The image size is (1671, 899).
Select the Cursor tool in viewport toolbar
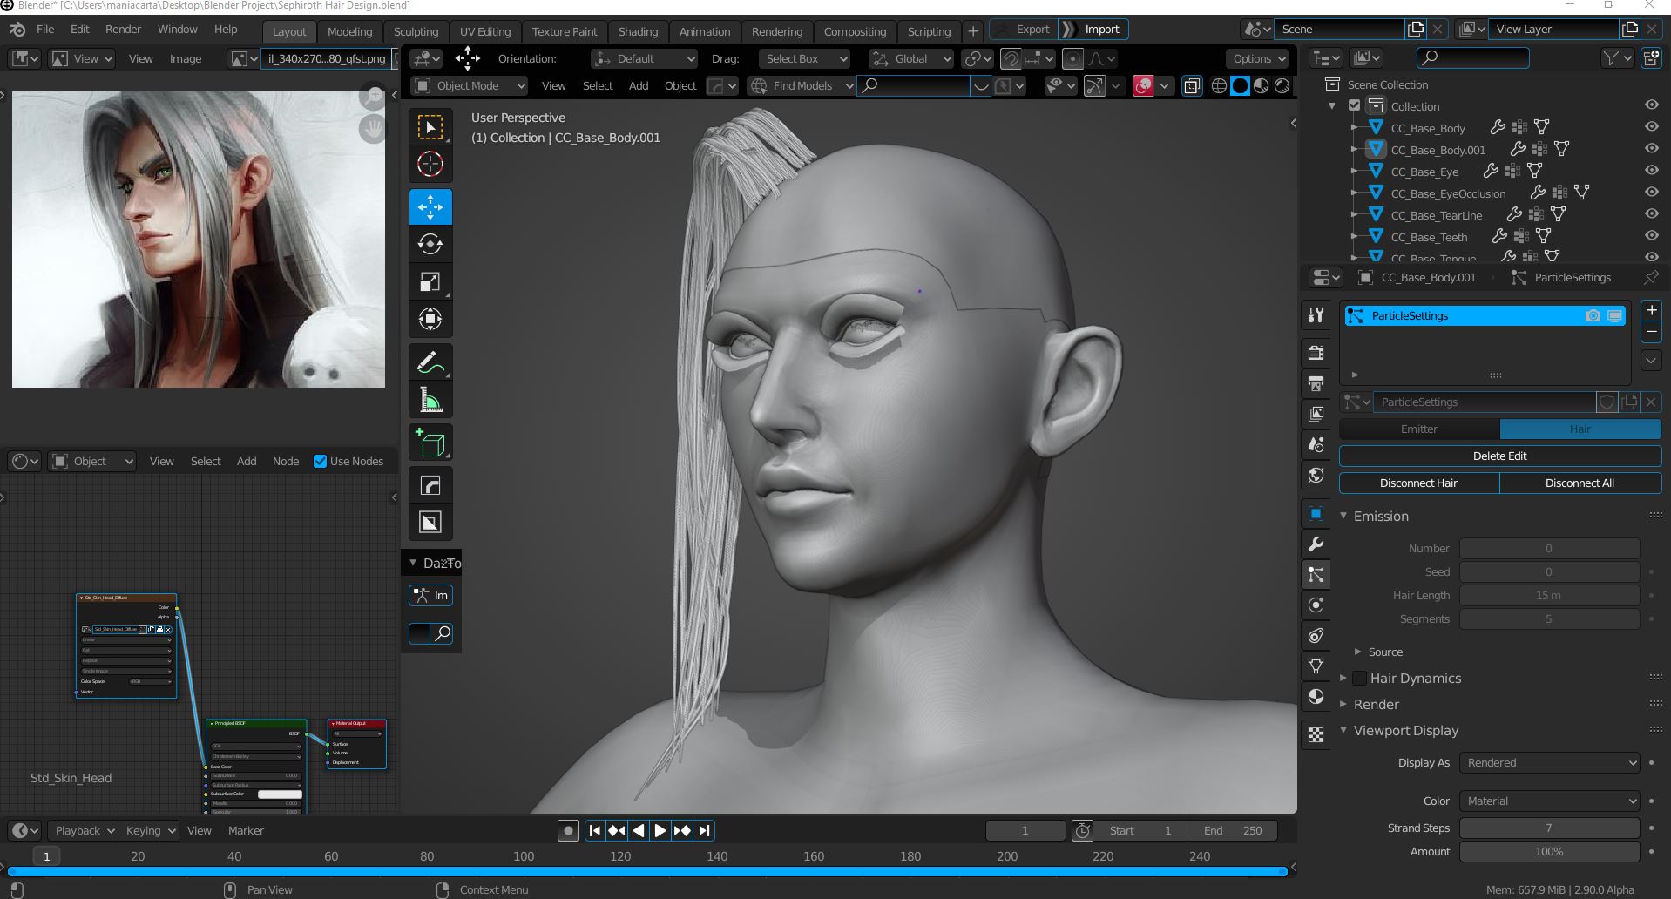[x=430, y=165]
